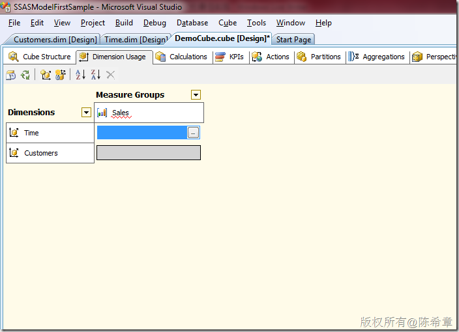Select the Time dimension row
The image size is (459, 332).
(50, 133)
